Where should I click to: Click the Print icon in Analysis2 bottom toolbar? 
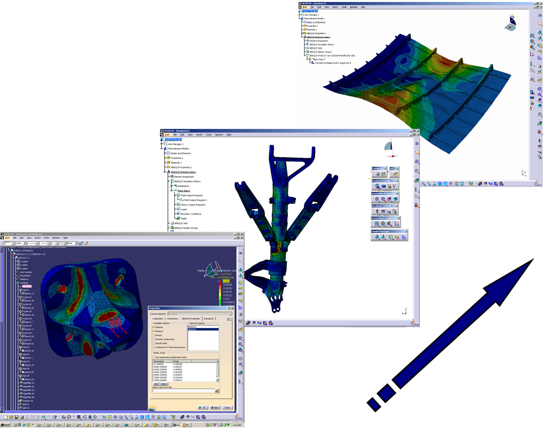(x=22, y=417)
